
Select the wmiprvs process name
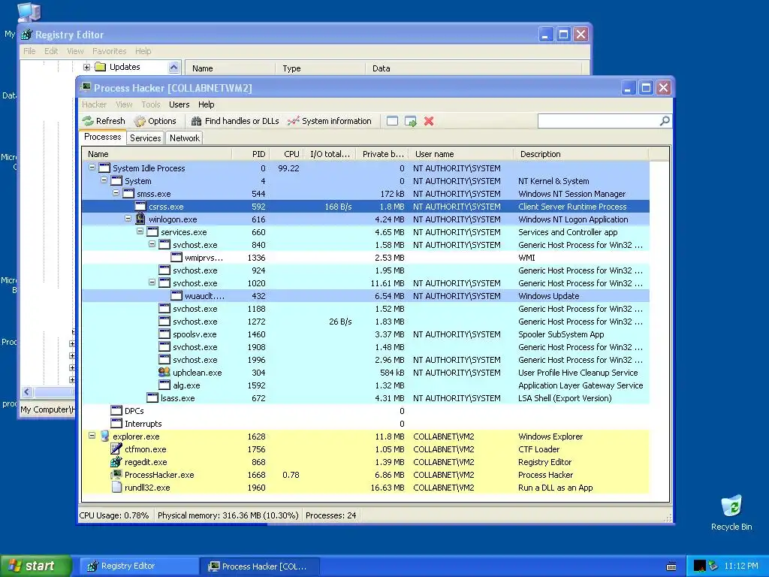(204, 258)
